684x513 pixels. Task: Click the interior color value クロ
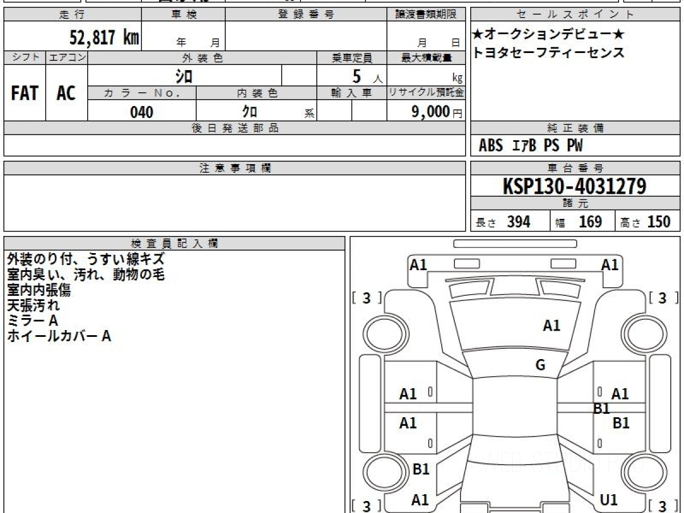pyautogui.click(x=249, y=112)
